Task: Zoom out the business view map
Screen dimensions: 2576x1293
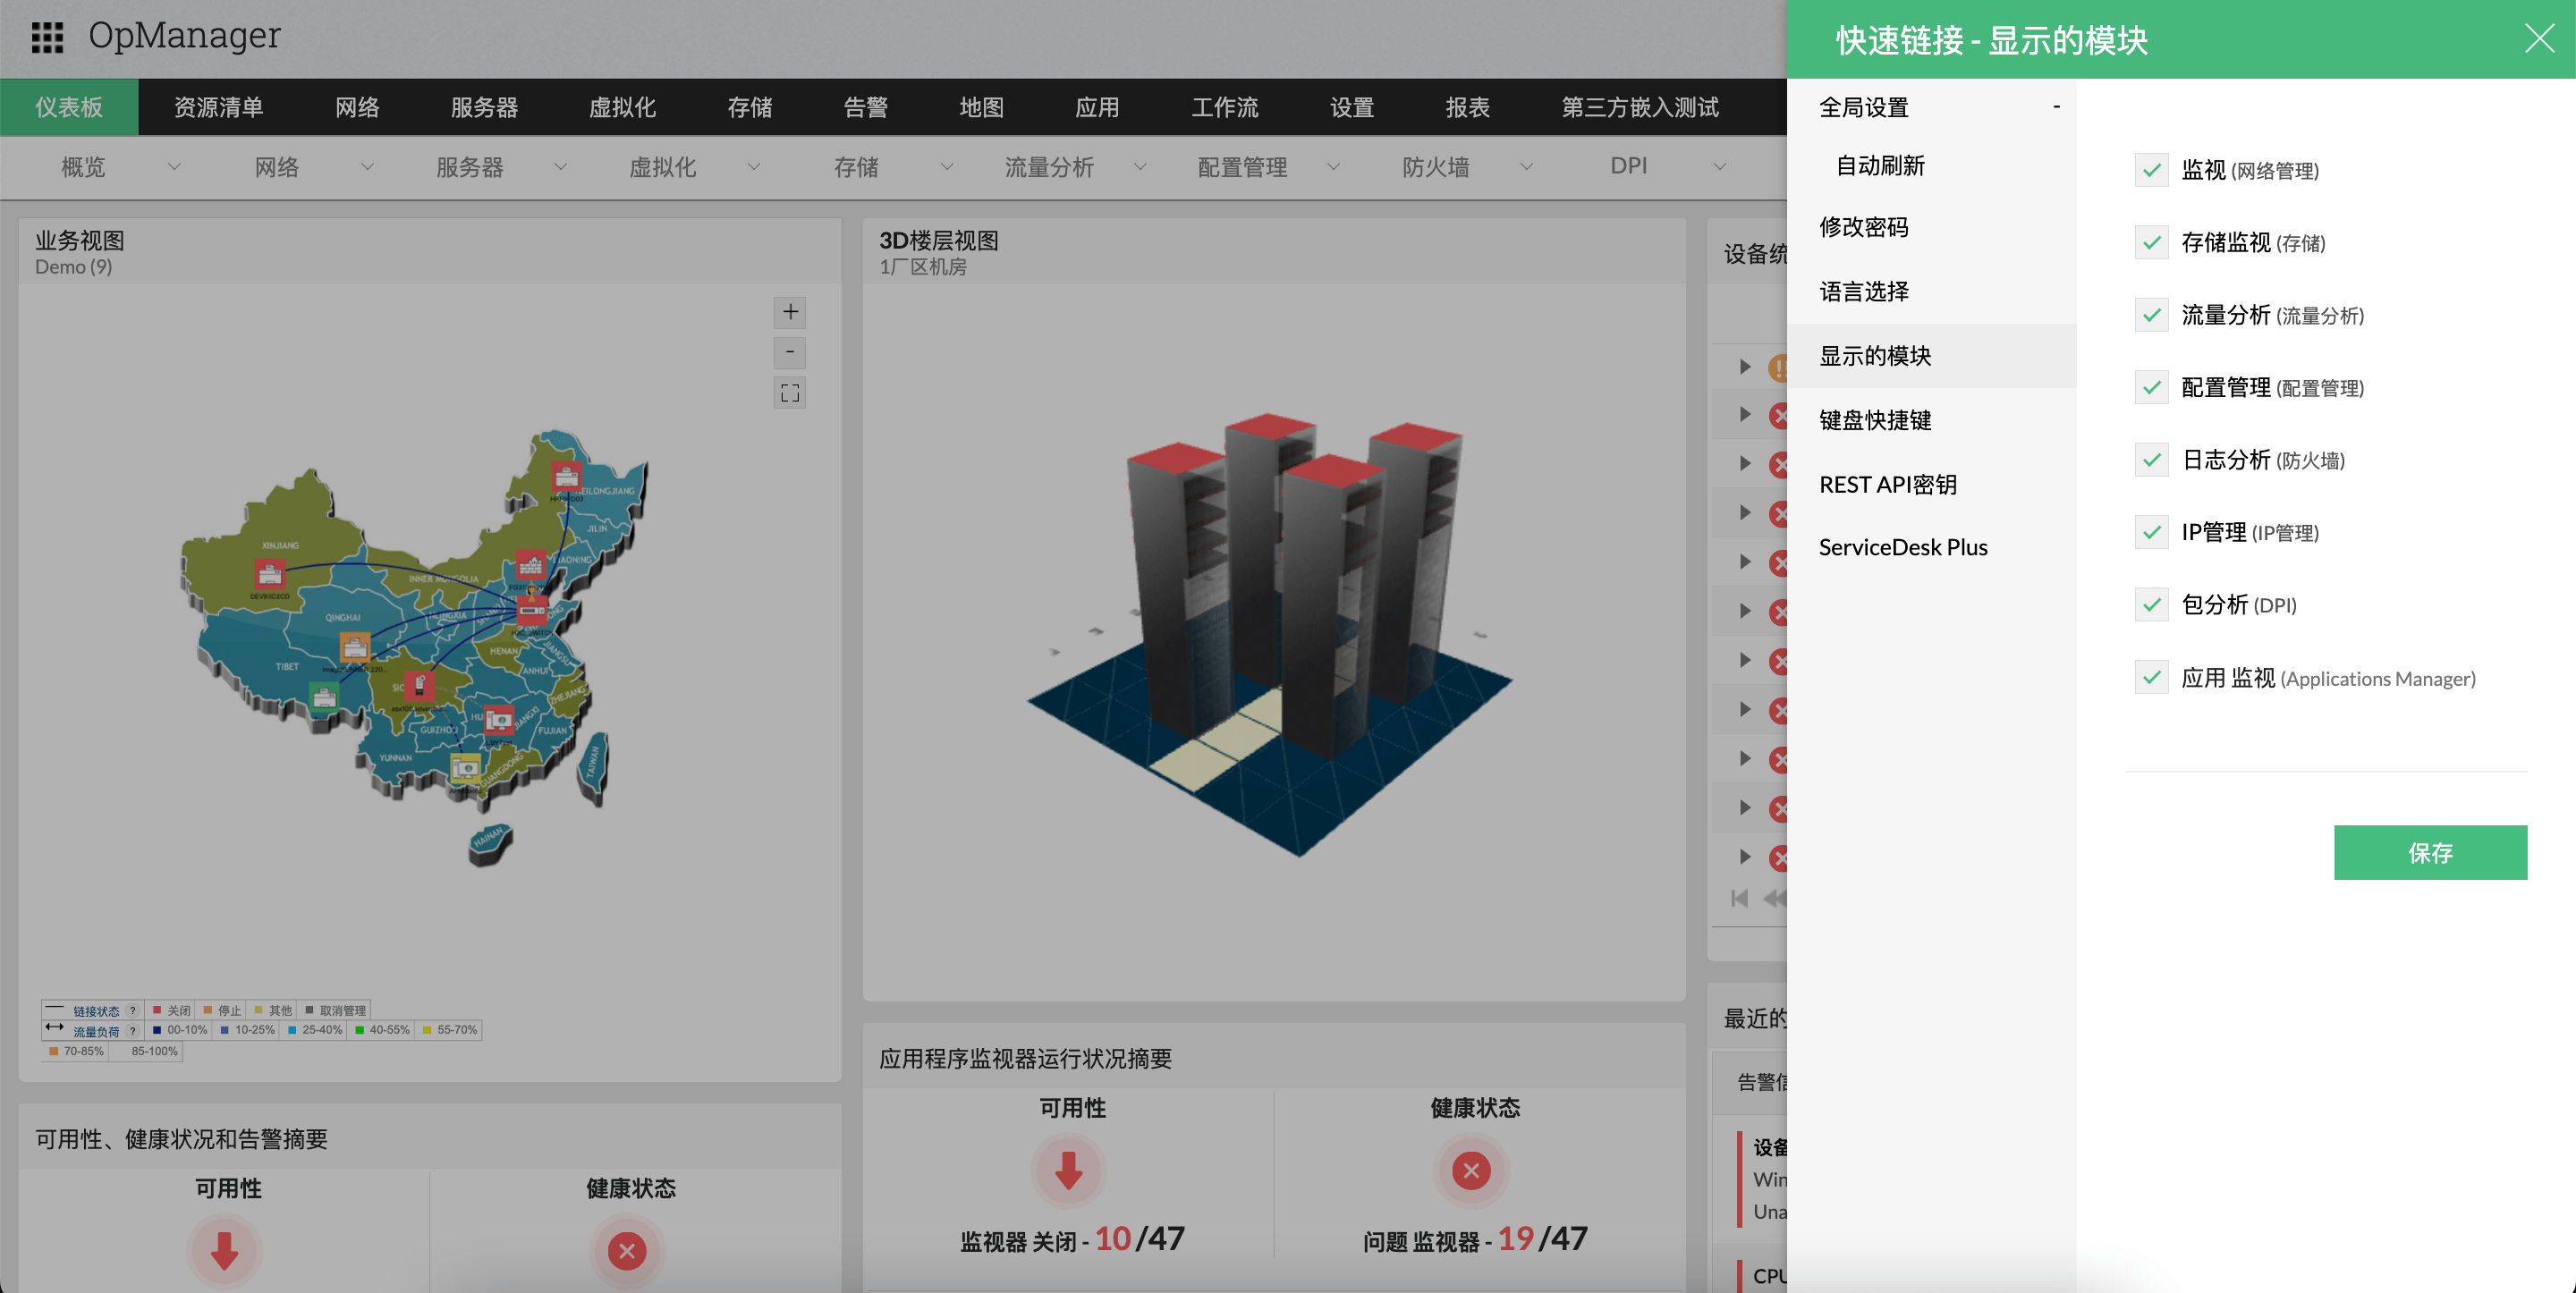Action: (790, 352)
